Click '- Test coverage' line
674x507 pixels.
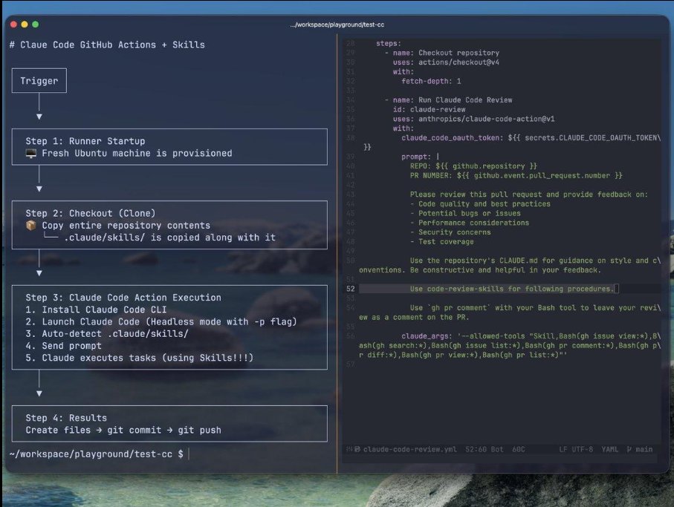[x=441, y=242]
